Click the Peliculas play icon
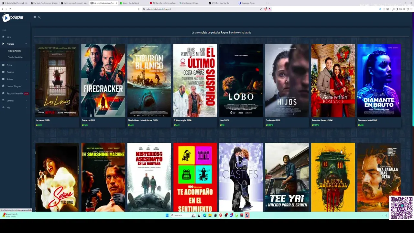This screenshot has height=233, width=414. (x=3, y=44)
